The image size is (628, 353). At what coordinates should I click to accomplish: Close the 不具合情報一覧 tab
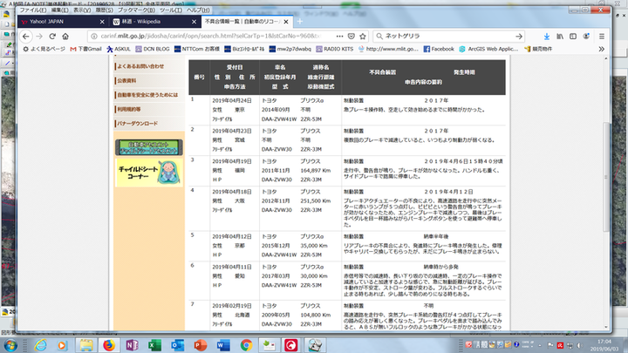coord(286,22)
